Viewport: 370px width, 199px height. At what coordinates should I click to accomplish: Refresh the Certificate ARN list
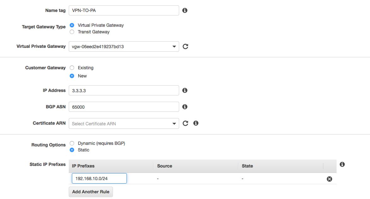185,123
